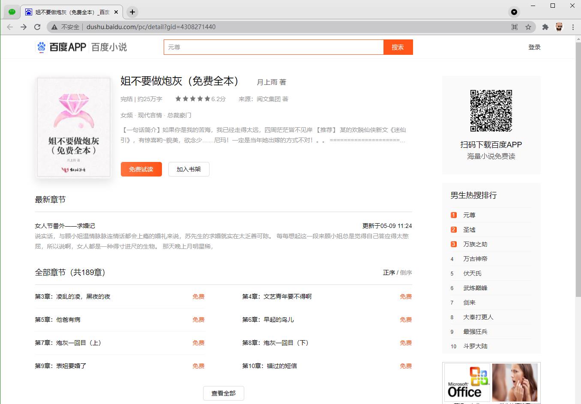This screenshot has height=404, width=581.
Task: Open Chrome three-dot menu
Action: [x=573, y=27]
